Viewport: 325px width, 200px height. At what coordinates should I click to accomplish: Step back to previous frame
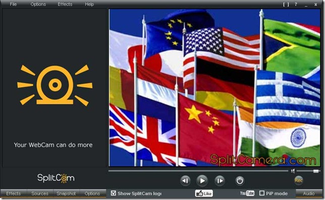(x=185, y=181)
